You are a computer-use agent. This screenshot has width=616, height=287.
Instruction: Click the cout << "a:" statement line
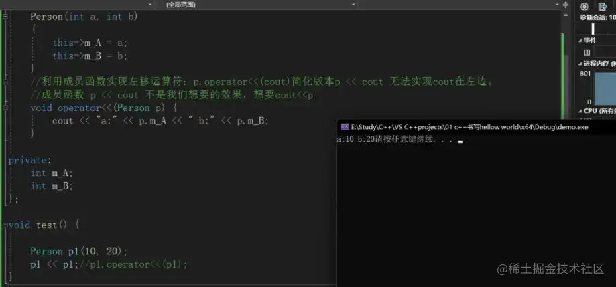point(160,121)
